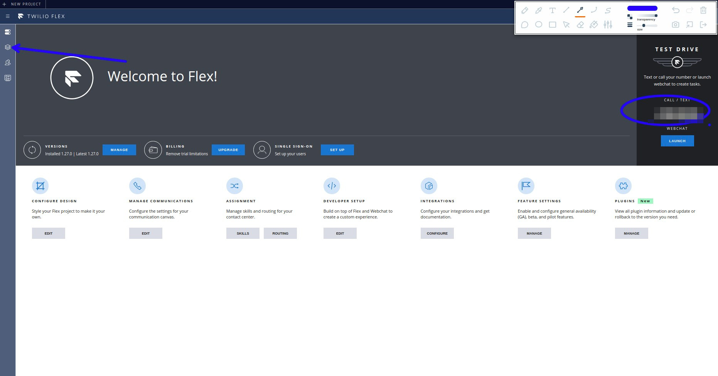This screenshot has width=718, height=376.
Task: Click the Feature Settings flag icon
Action: (x=526, y=186)
